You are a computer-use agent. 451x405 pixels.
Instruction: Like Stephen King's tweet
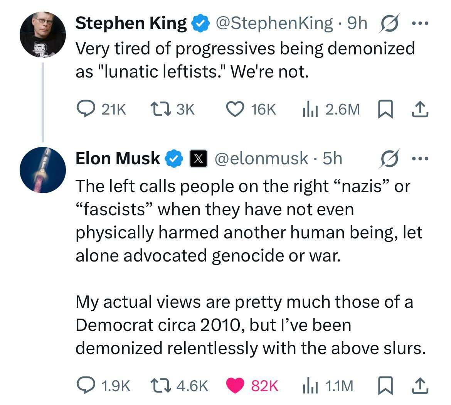(x=233, y=110)
